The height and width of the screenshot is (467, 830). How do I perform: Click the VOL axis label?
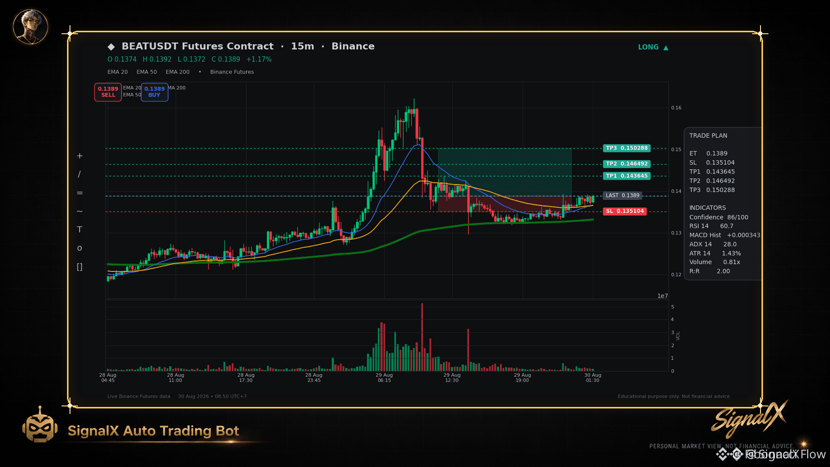[678, 336]
